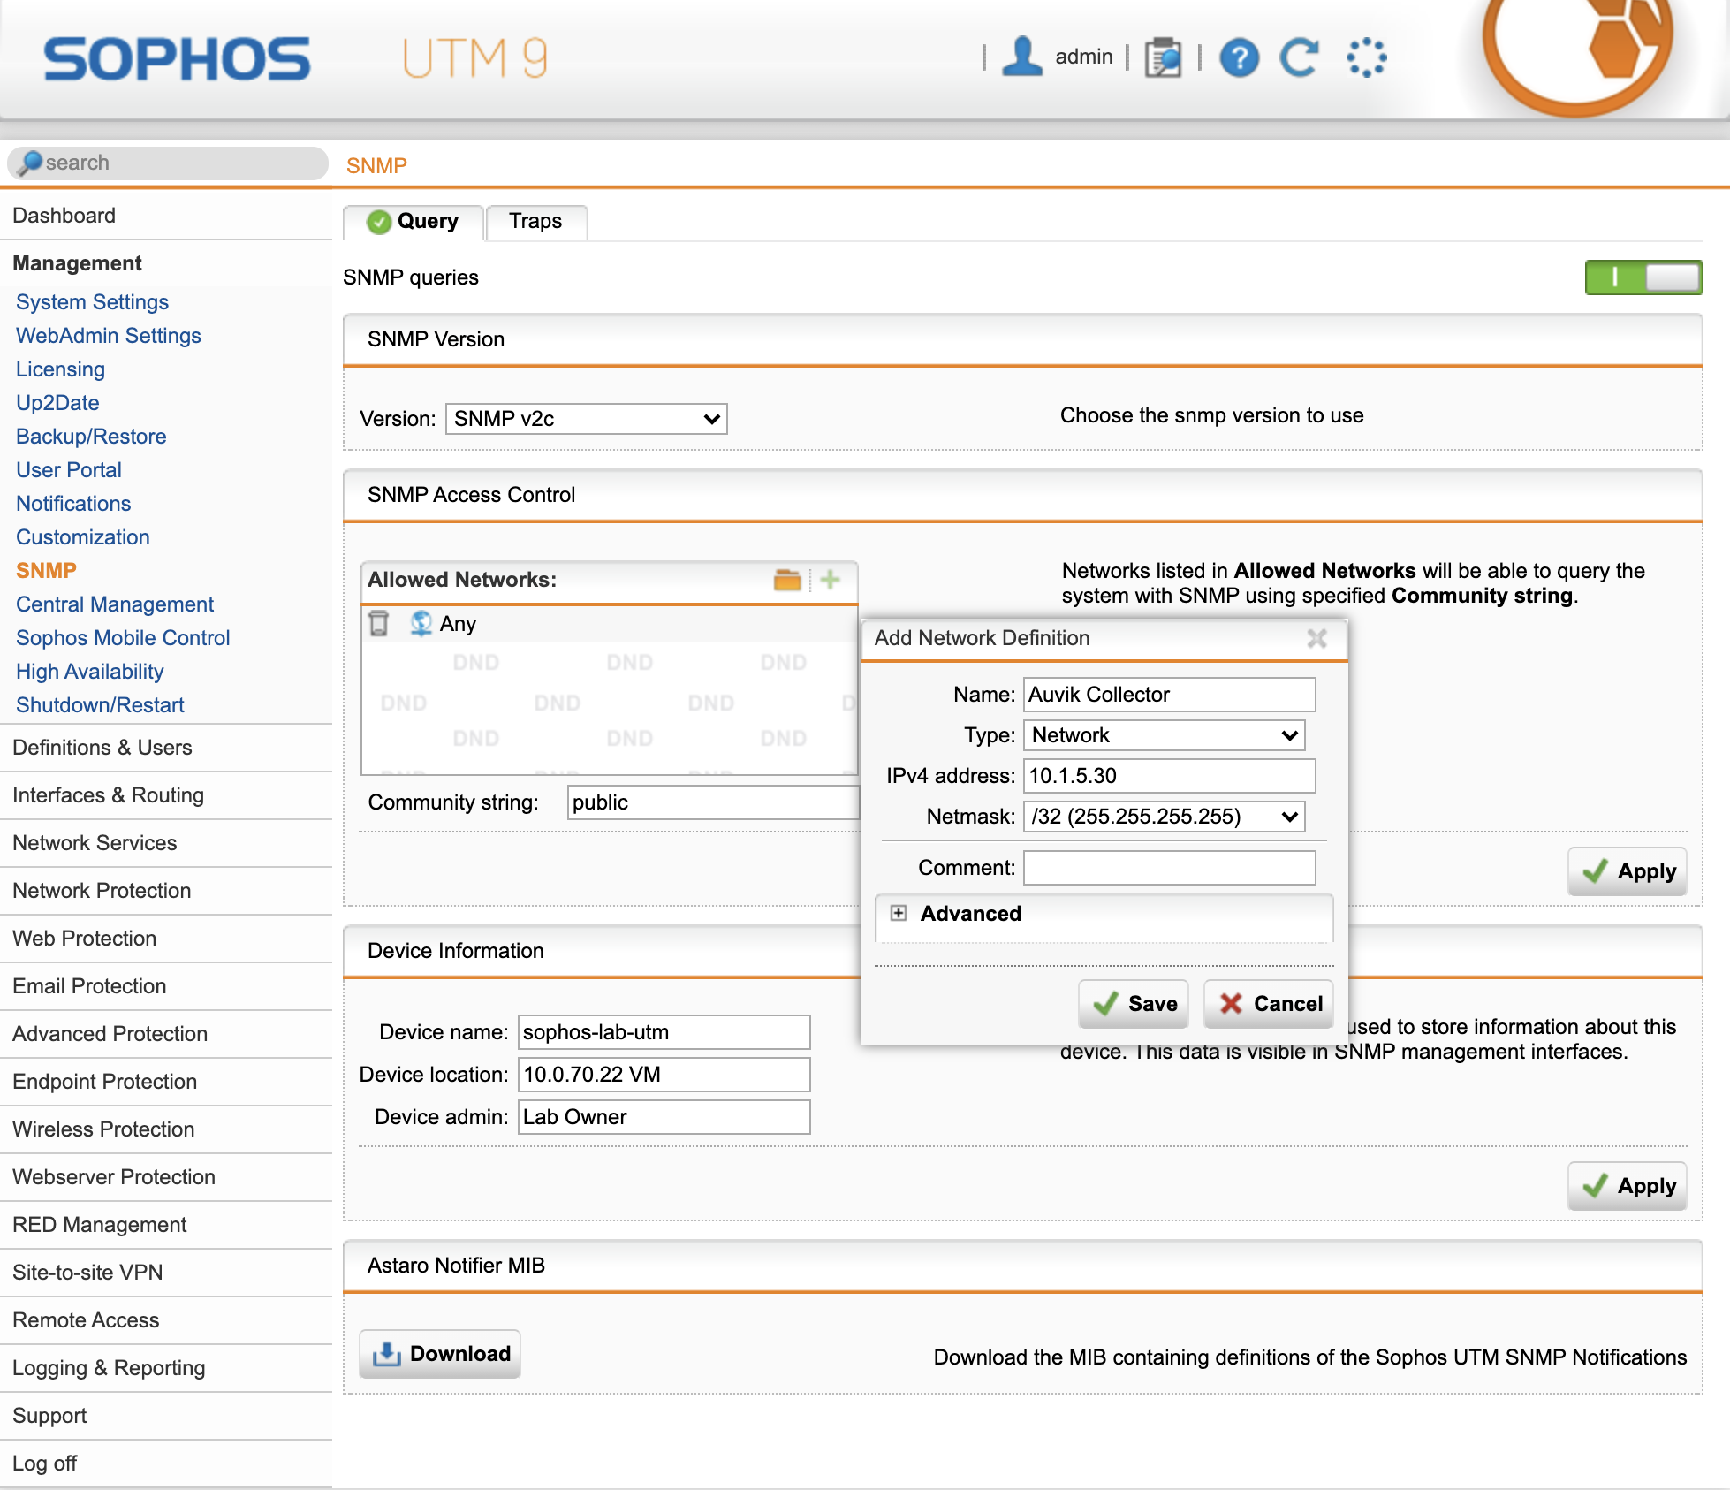Click the search magnifier icon

29,163
